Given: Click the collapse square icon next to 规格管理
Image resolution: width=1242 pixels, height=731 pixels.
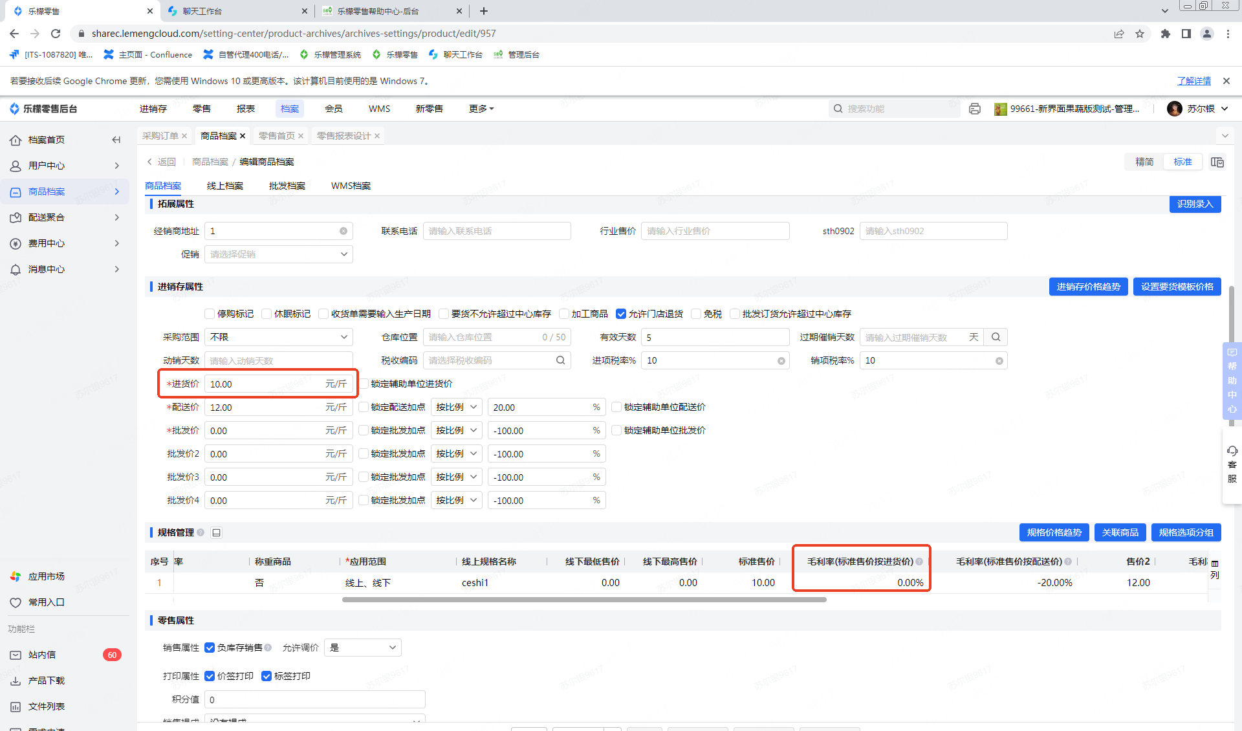Looking at the screenshot, I should tap(217, 532).
